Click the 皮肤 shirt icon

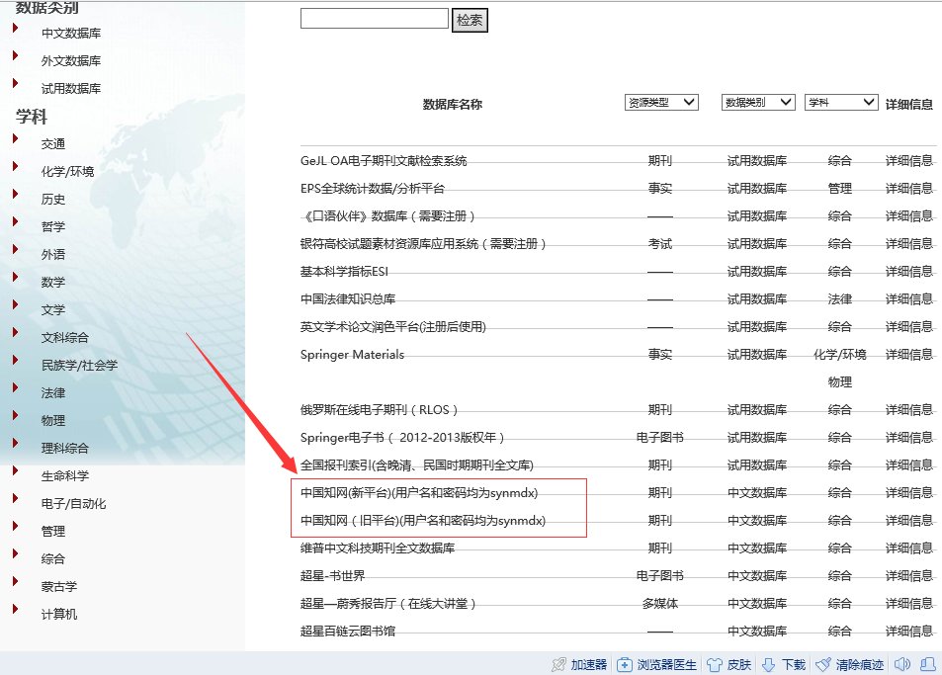click(715, 664)
